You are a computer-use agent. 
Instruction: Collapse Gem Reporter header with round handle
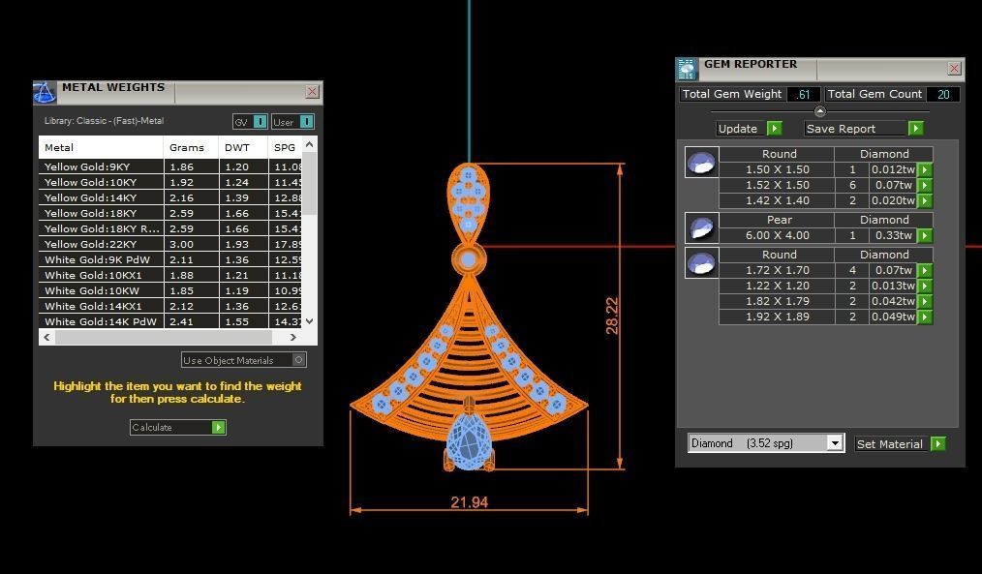point(820,111)
